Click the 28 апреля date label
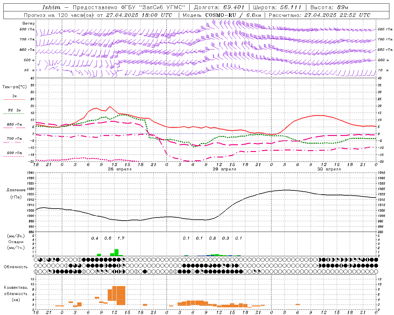394x315 pixels. pyautogui.click(x=119, y=169)
